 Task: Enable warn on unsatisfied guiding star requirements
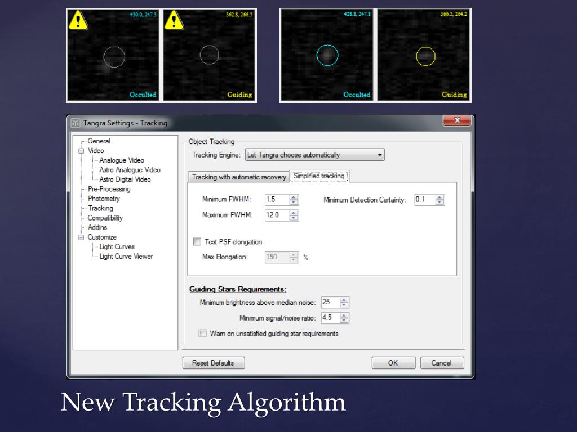(202, 334)
